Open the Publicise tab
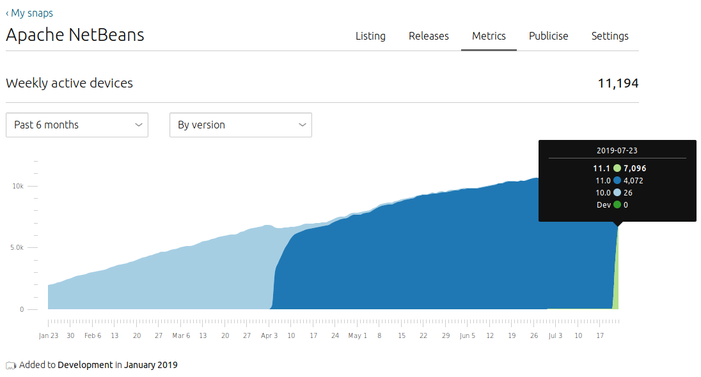701x377 pixels. point(549,36)
